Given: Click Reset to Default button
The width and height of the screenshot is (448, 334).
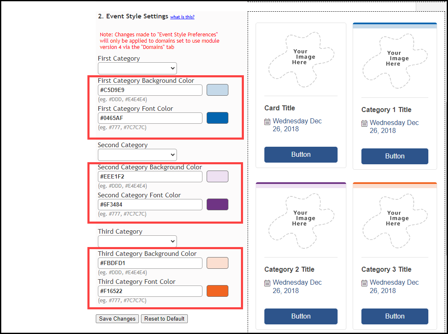Looking at the screenshot, I should coord(164,319).
